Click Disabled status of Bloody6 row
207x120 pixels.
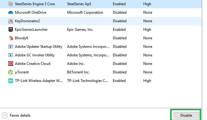point(120,38)
